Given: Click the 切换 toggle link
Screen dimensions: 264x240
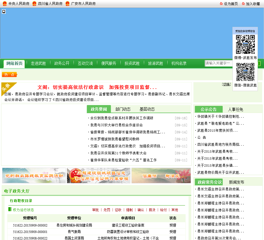Looking at the screenshot, I should [x=227, y=84].
